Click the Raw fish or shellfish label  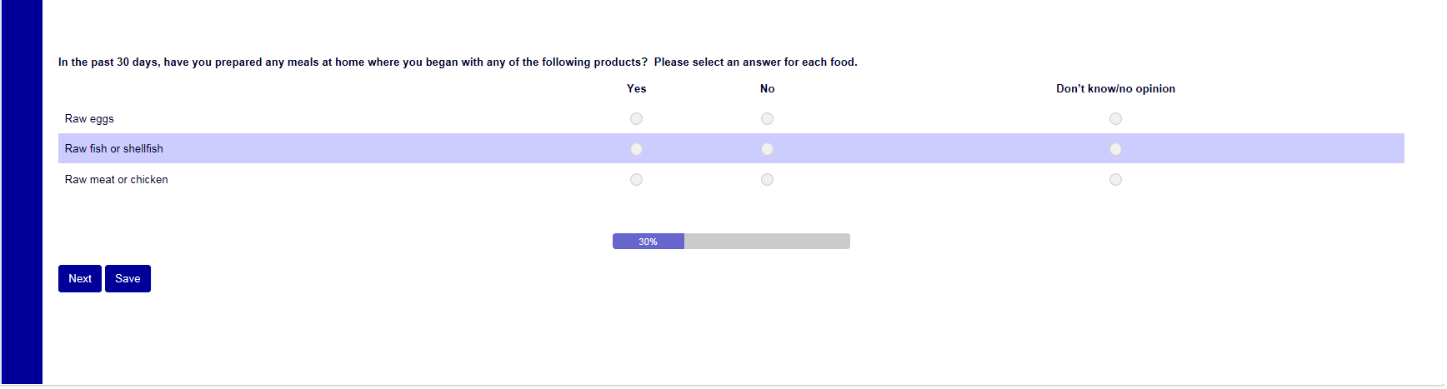click(x=114, y=149)
